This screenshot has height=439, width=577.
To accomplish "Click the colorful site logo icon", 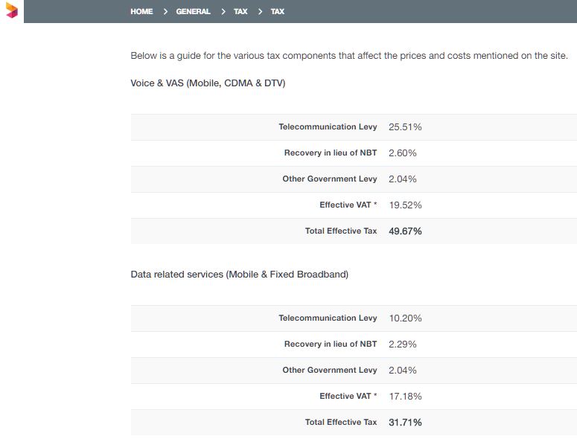I will click(x=12, y=10).
